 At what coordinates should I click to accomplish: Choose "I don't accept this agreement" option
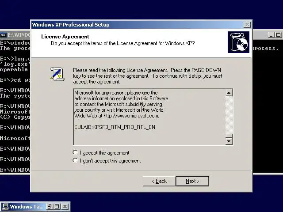point(75,160)
